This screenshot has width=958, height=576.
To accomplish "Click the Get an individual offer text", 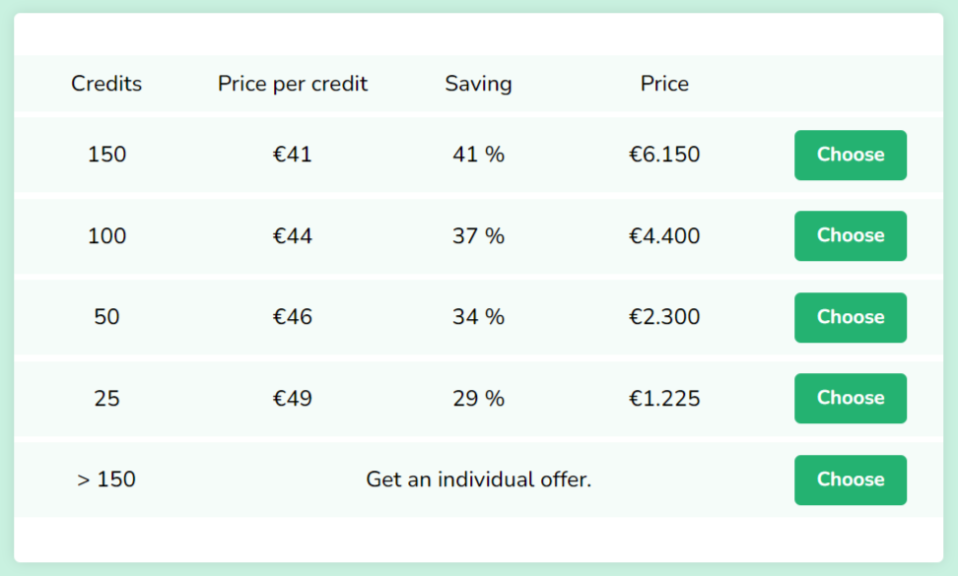I will coord(478,480).
